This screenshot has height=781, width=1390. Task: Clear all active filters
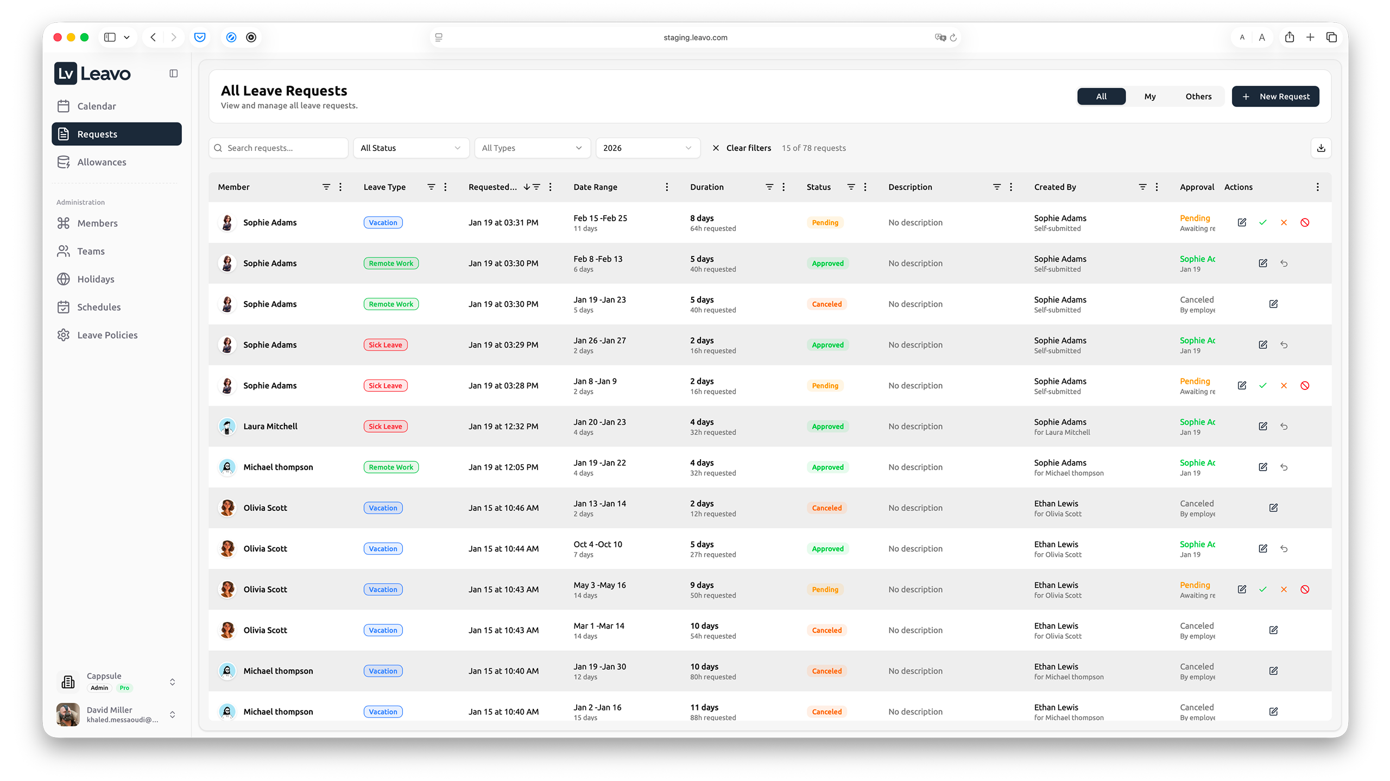pyautogui.click(x=742, y=148)
